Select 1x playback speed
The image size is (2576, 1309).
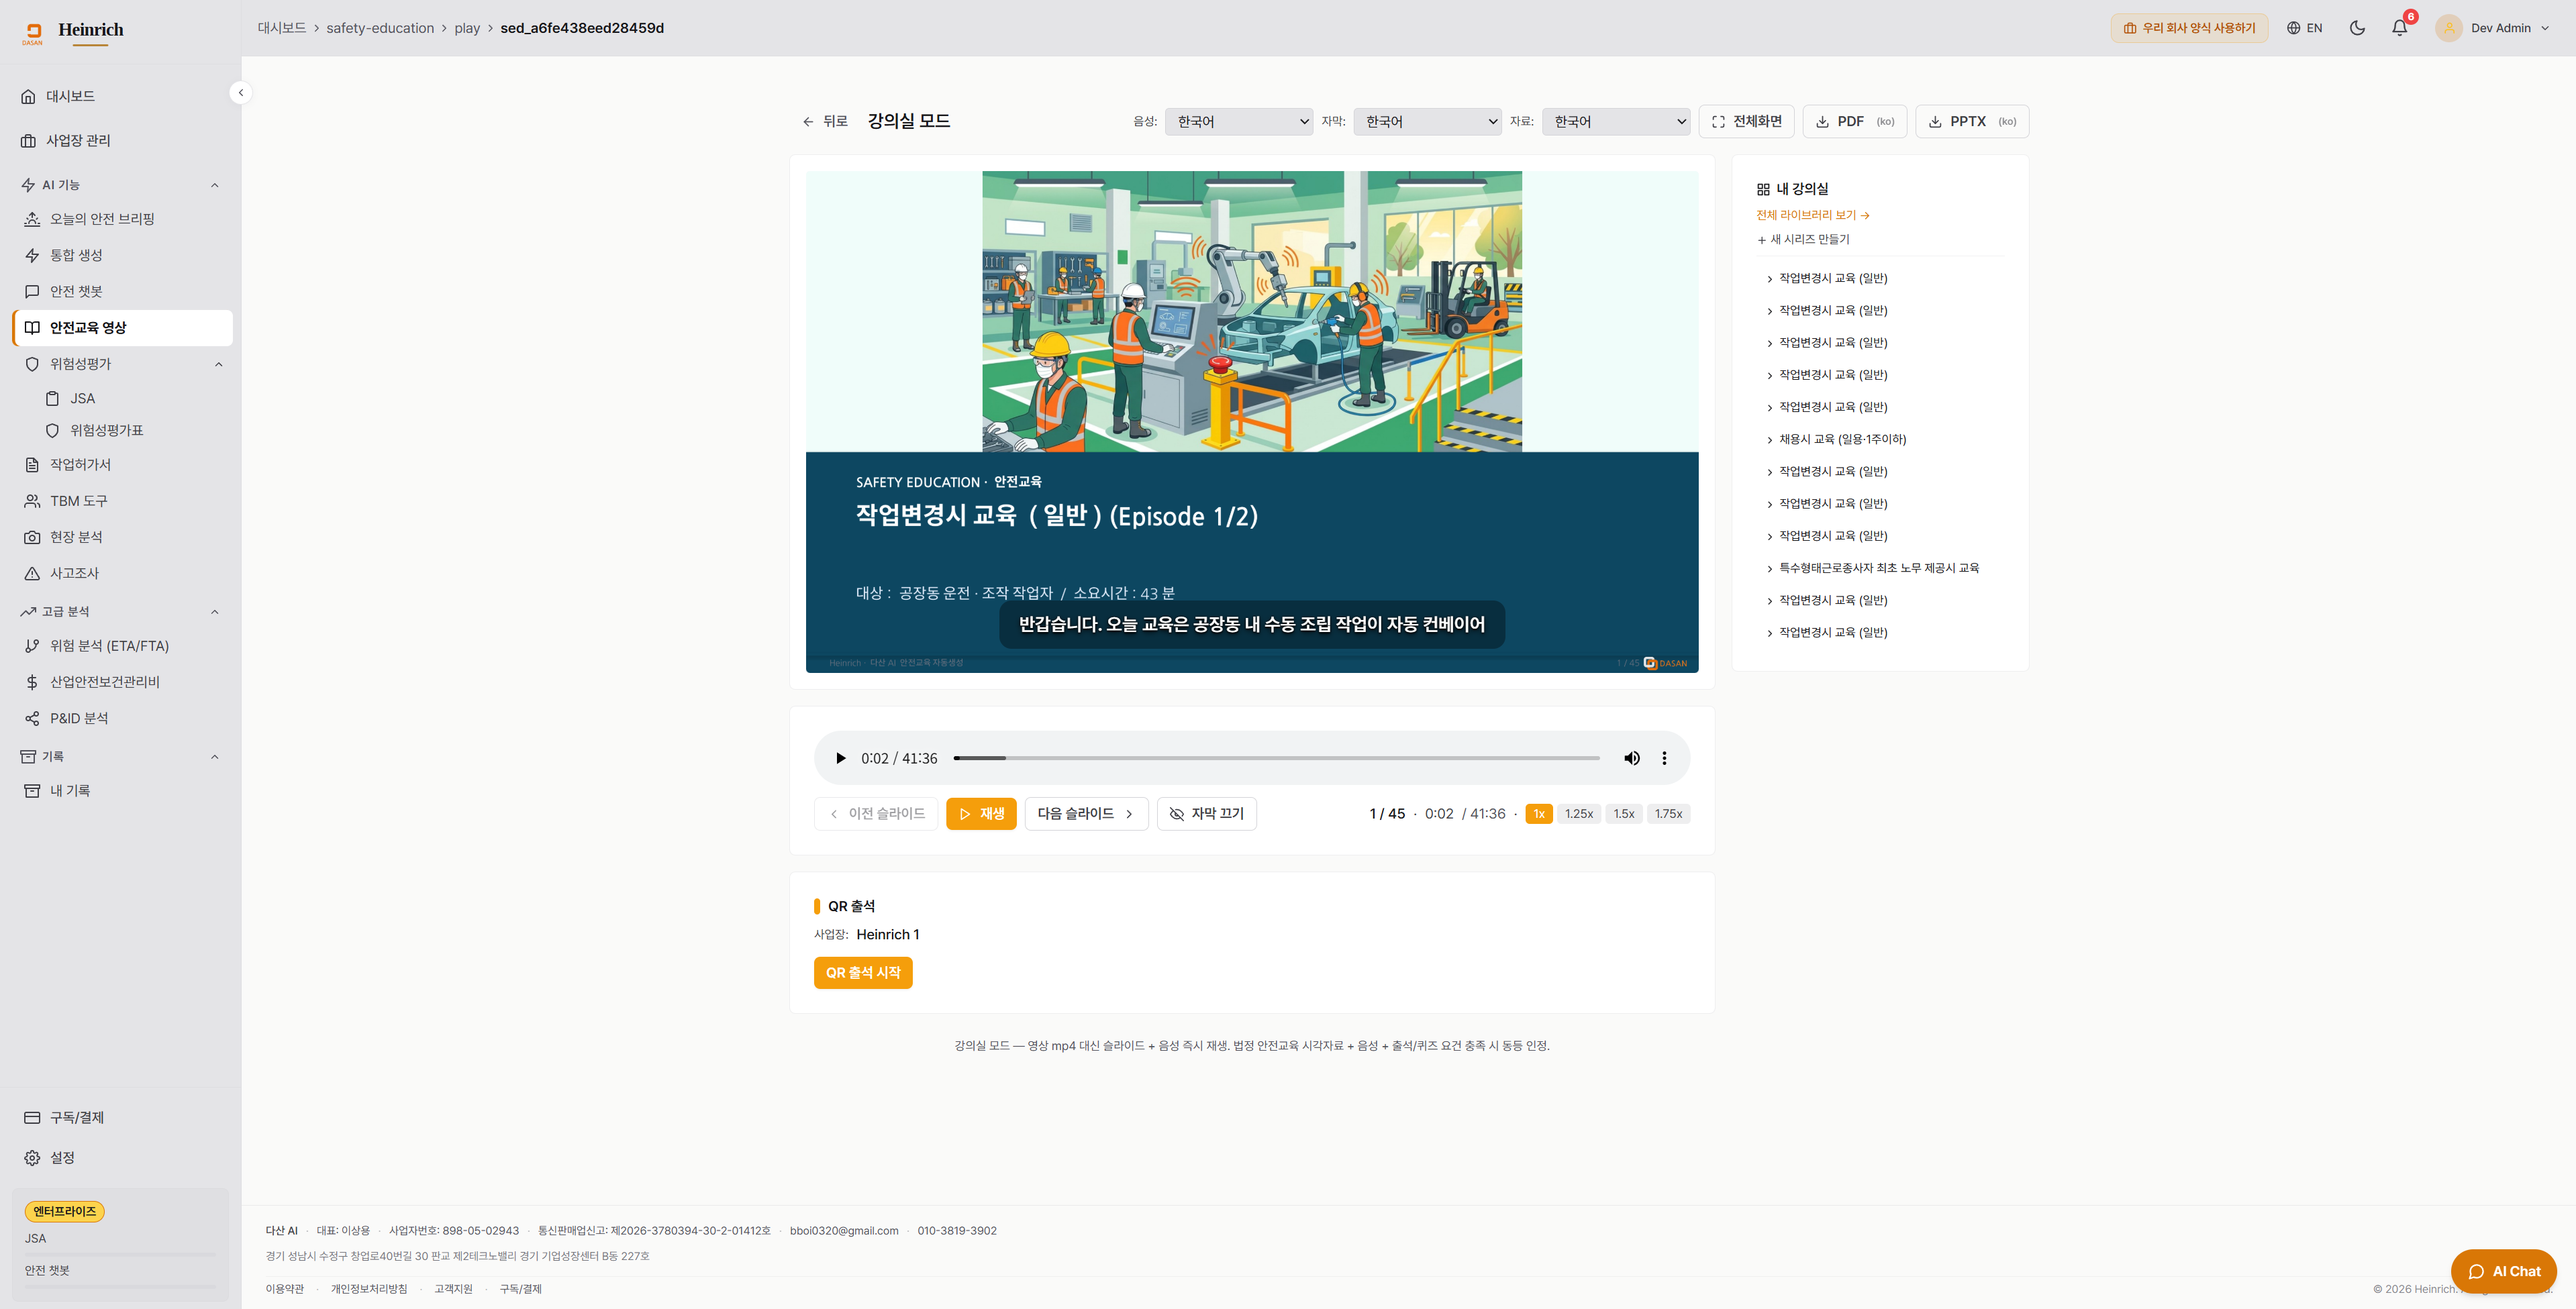click(1538, 814)
